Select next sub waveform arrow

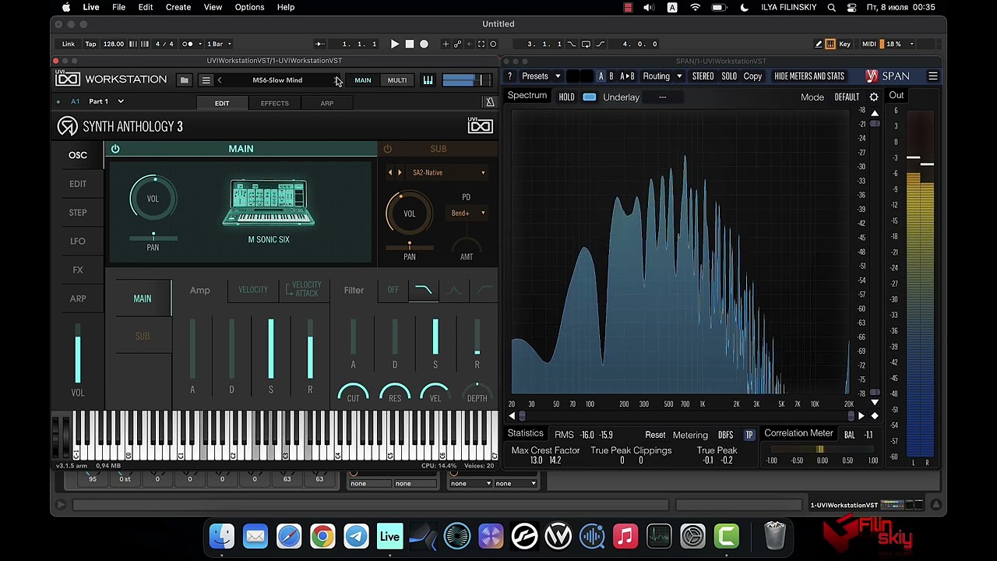pyautogui.click(x=400, y=173)
